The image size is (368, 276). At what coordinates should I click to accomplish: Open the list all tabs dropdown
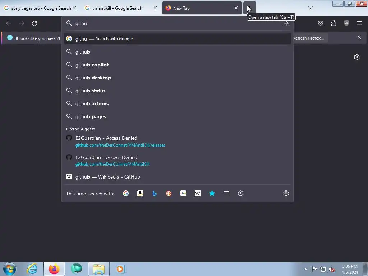(310, 8)
